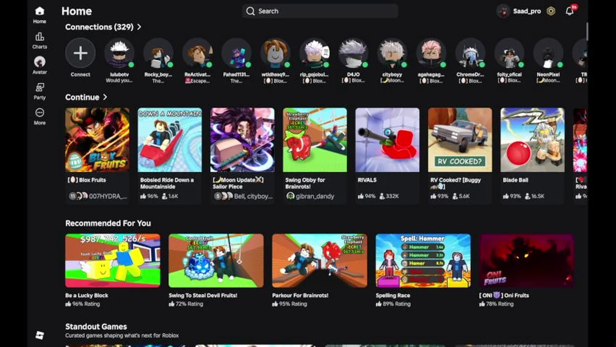Screen dimensions: 616x347
Task: Open the Party sidebar icon
Action: click(40, 87)
